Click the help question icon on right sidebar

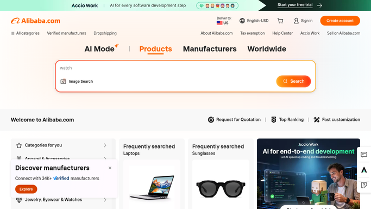(364, 185)
